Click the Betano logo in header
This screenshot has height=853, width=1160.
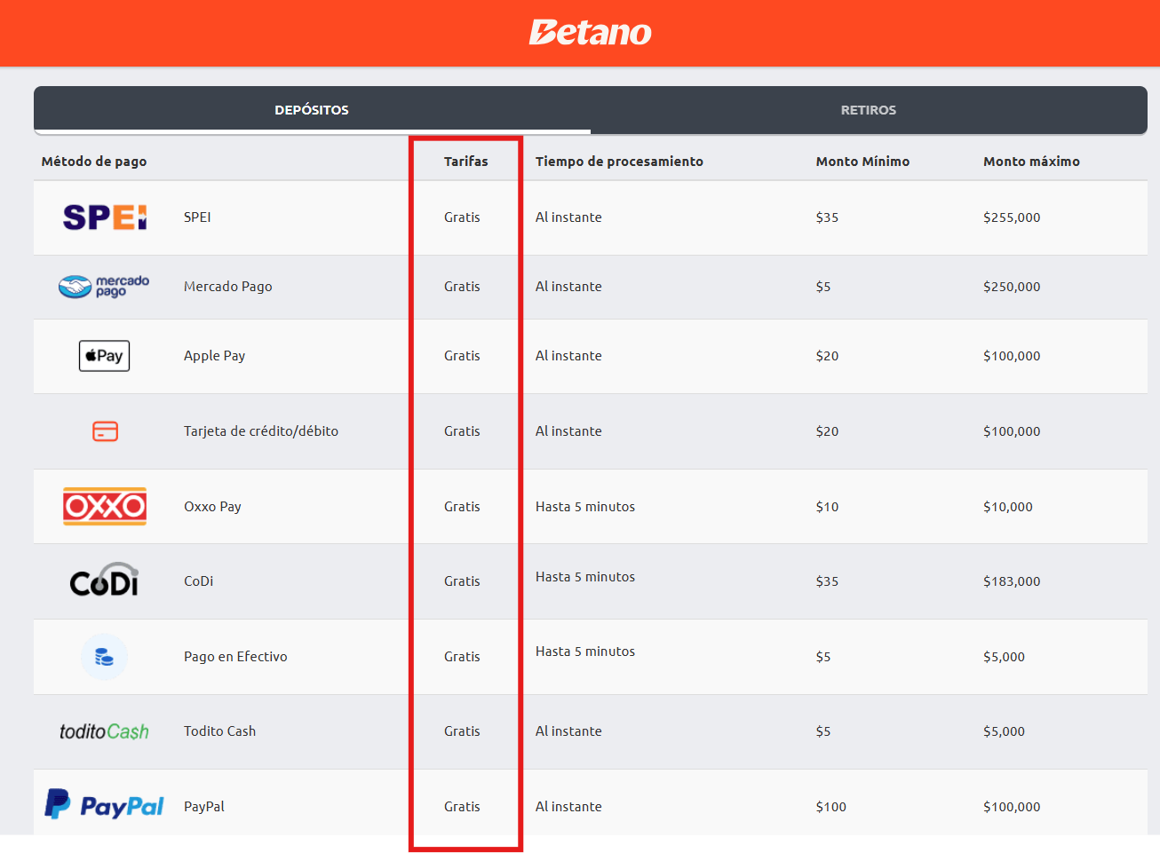pos(591,32)
